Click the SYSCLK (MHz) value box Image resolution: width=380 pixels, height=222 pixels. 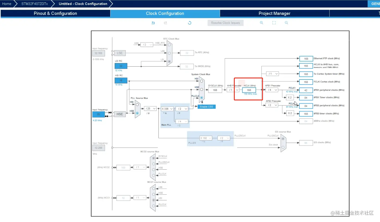point(215,90)
